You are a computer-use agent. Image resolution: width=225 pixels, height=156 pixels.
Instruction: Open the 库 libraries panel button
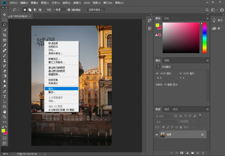(216, 28)
